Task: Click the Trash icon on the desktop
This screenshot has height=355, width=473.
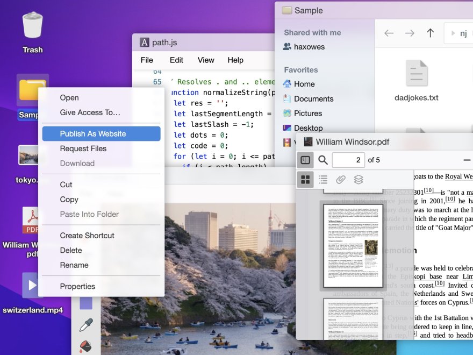Action: click(32, 32)
